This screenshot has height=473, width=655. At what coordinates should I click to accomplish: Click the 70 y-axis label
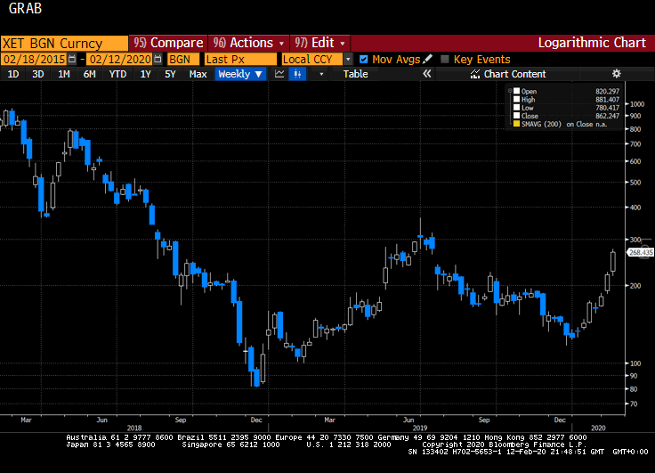(634, 404)
